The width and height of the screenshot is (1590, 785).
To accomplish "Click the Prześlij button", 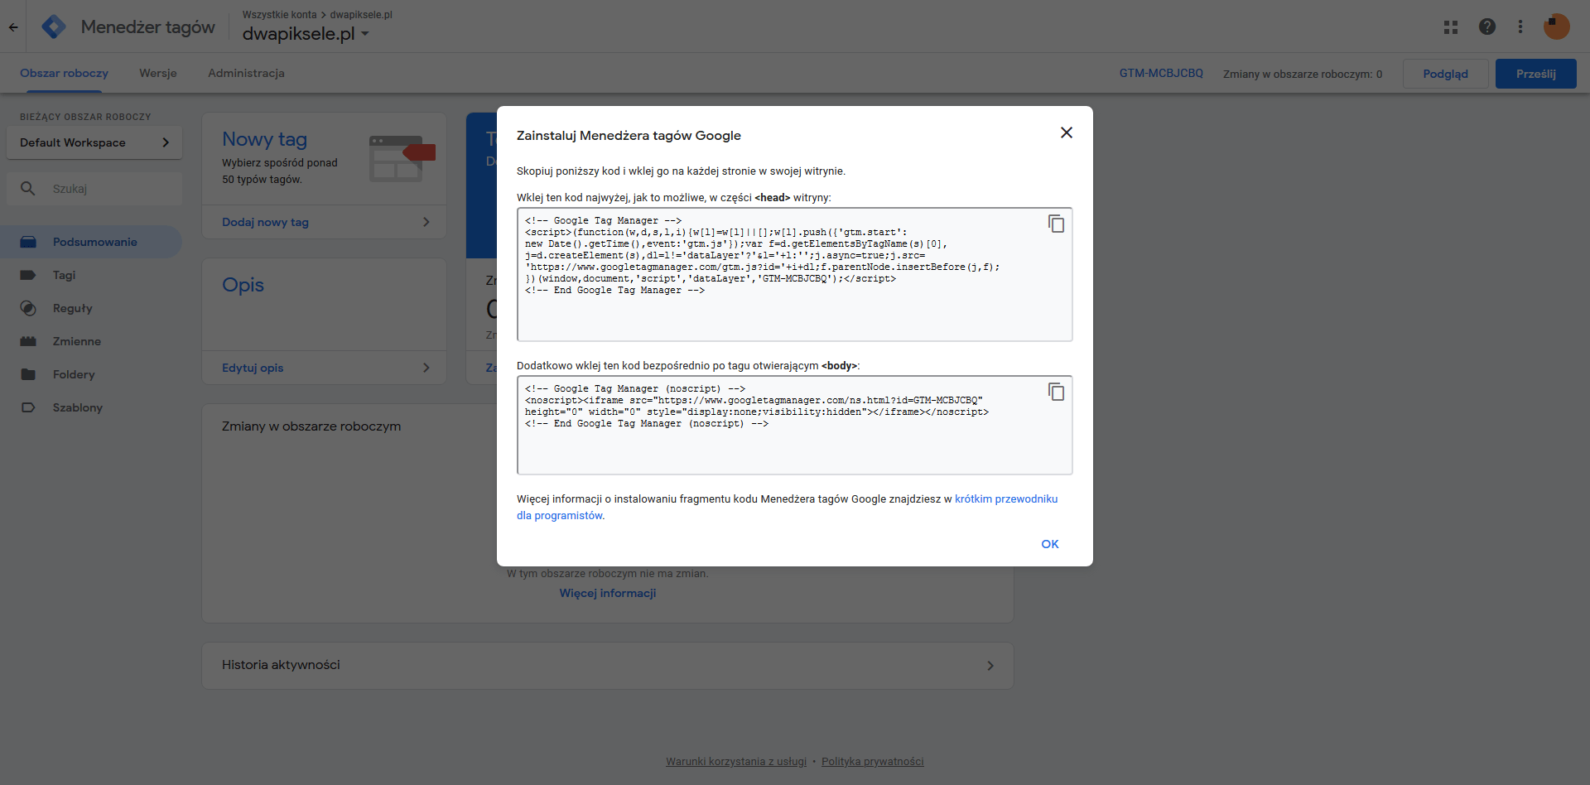I will (x=1535, y=74).
